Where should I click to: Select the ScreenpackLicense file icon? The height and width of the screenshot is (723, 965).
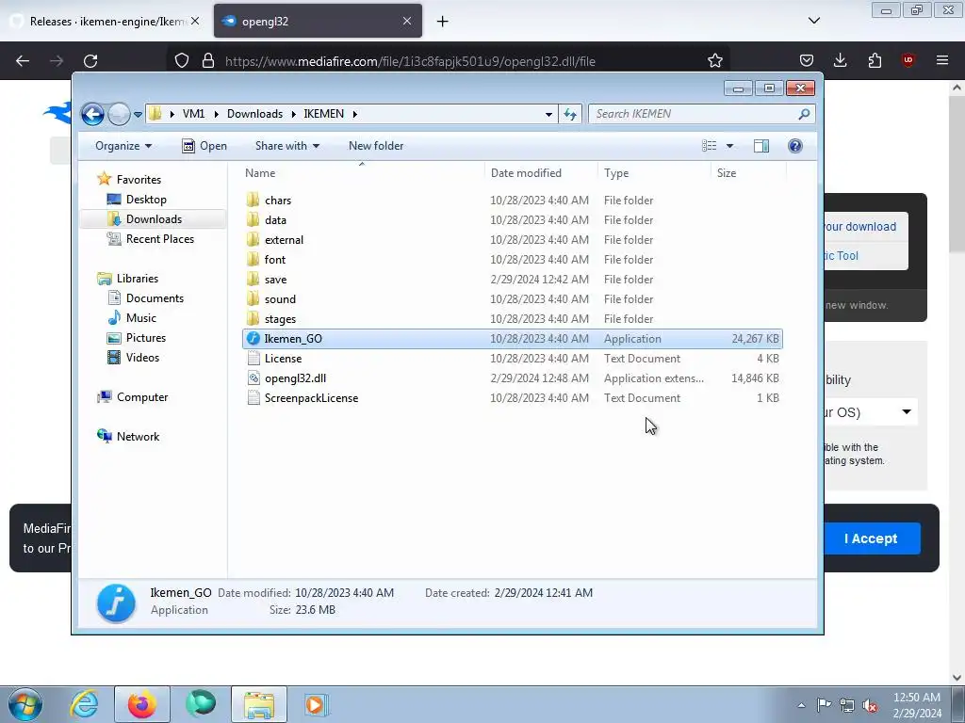(253, 398)
